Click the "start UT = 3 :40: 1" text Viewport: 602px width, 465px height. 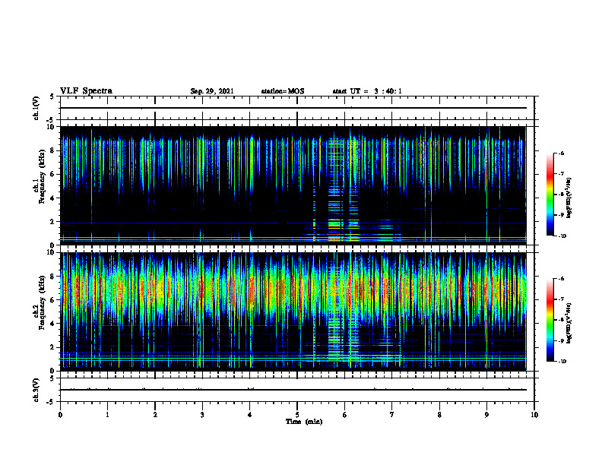pyautogui.click(x=367, y=91)
